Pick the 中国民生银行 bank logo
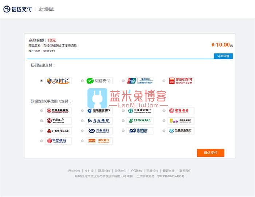The image size is (255, 197). 181,131
